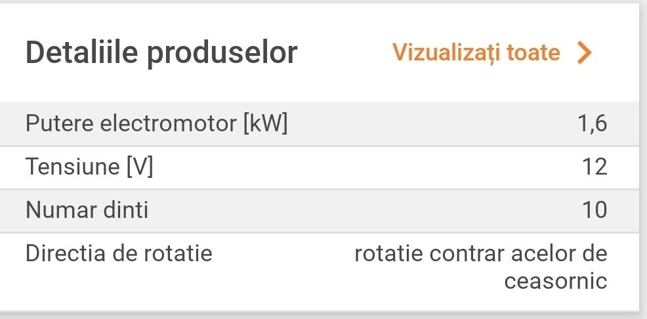
Task: Select the Directia de rotatie label
Action: pyautogui.click(x=119, y=253)
